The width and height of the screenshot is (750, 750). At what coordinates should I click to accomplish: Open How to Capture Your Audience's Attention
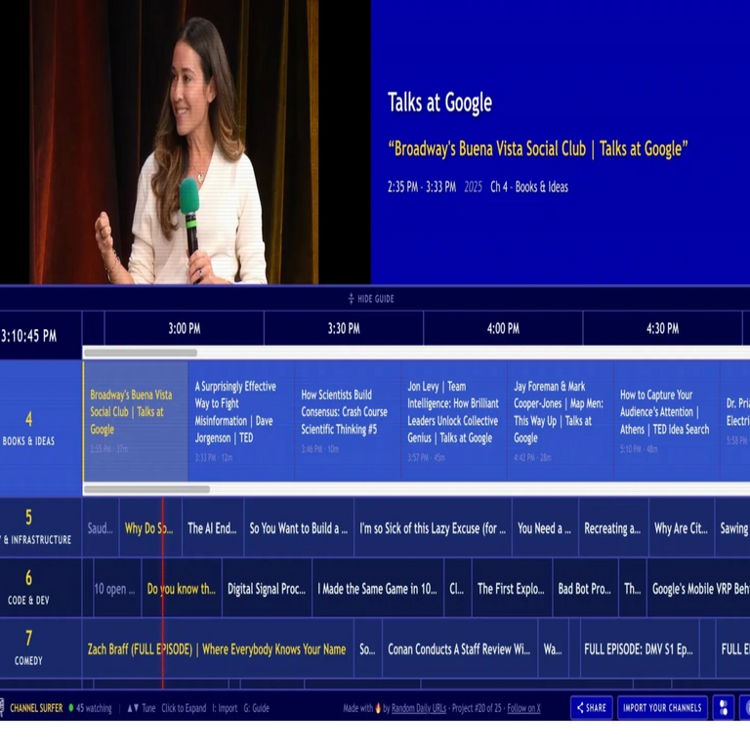tap(666, 421)
